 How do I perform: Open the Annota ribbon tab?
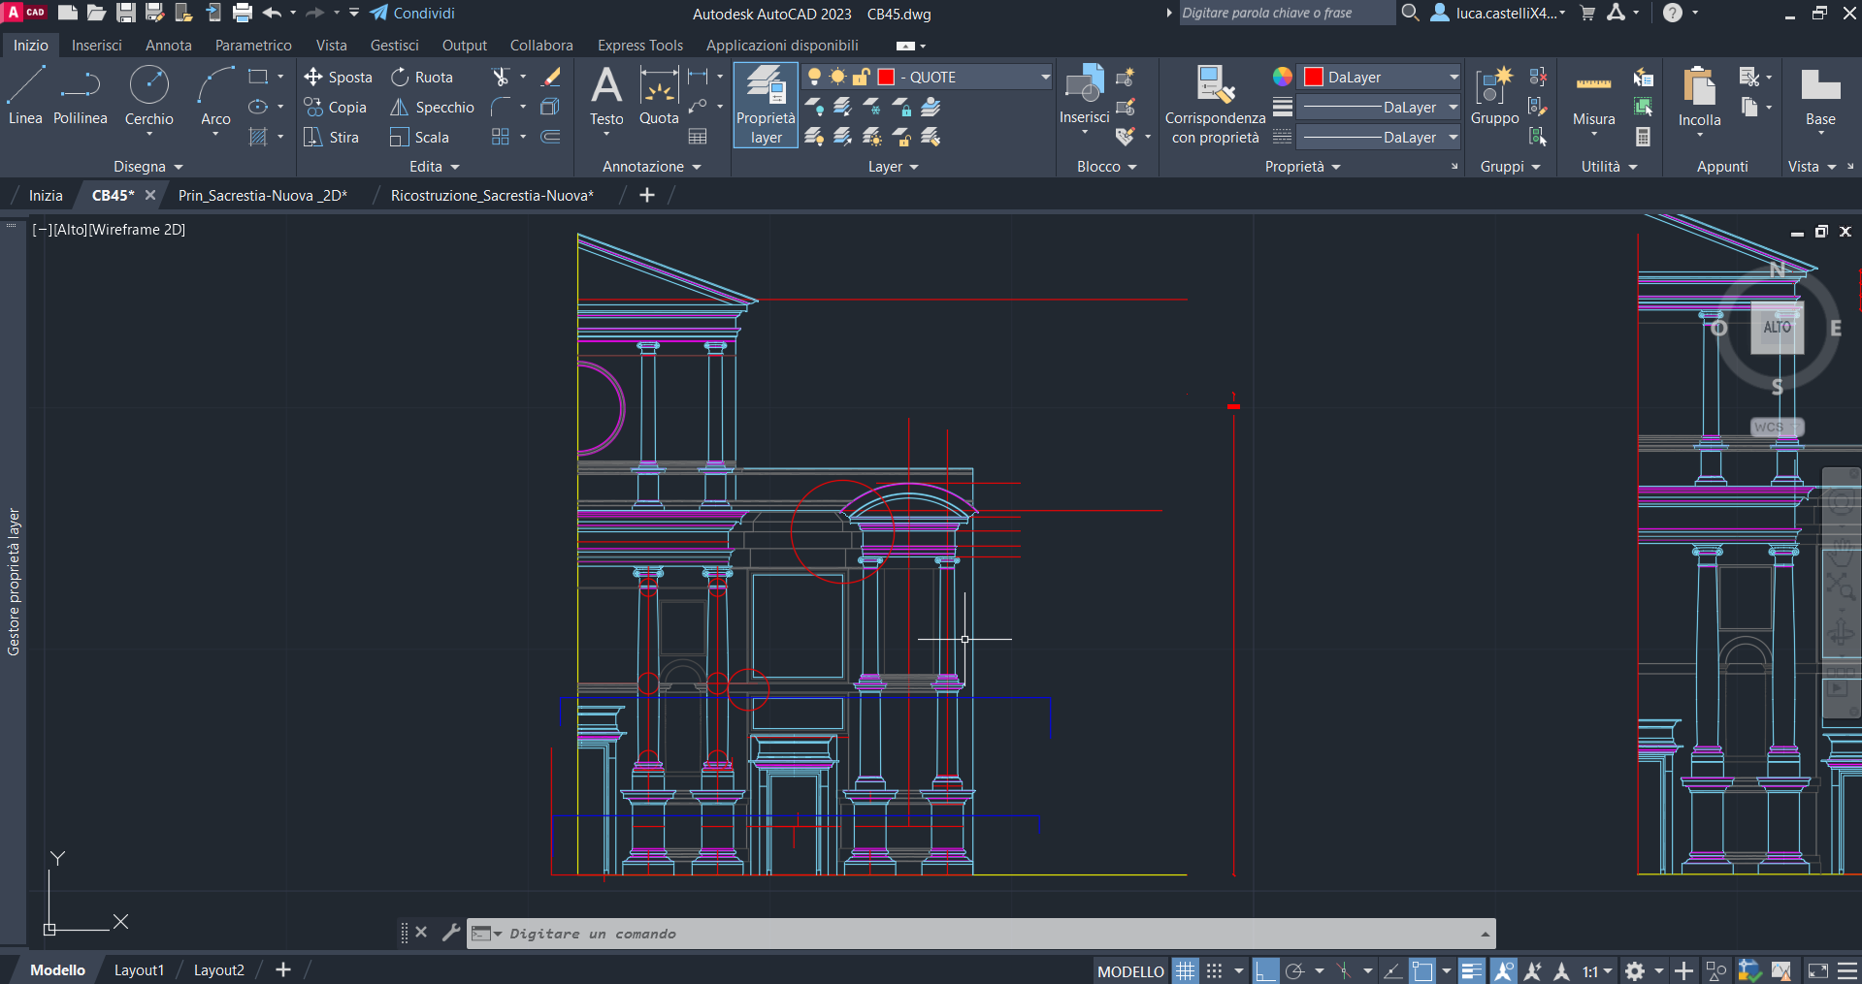[x=168, y=46]
